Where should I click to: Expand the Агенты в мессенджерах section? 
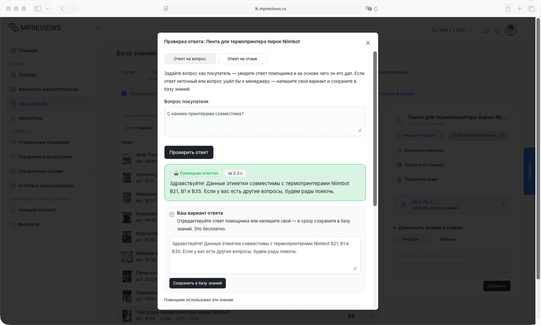88,186
